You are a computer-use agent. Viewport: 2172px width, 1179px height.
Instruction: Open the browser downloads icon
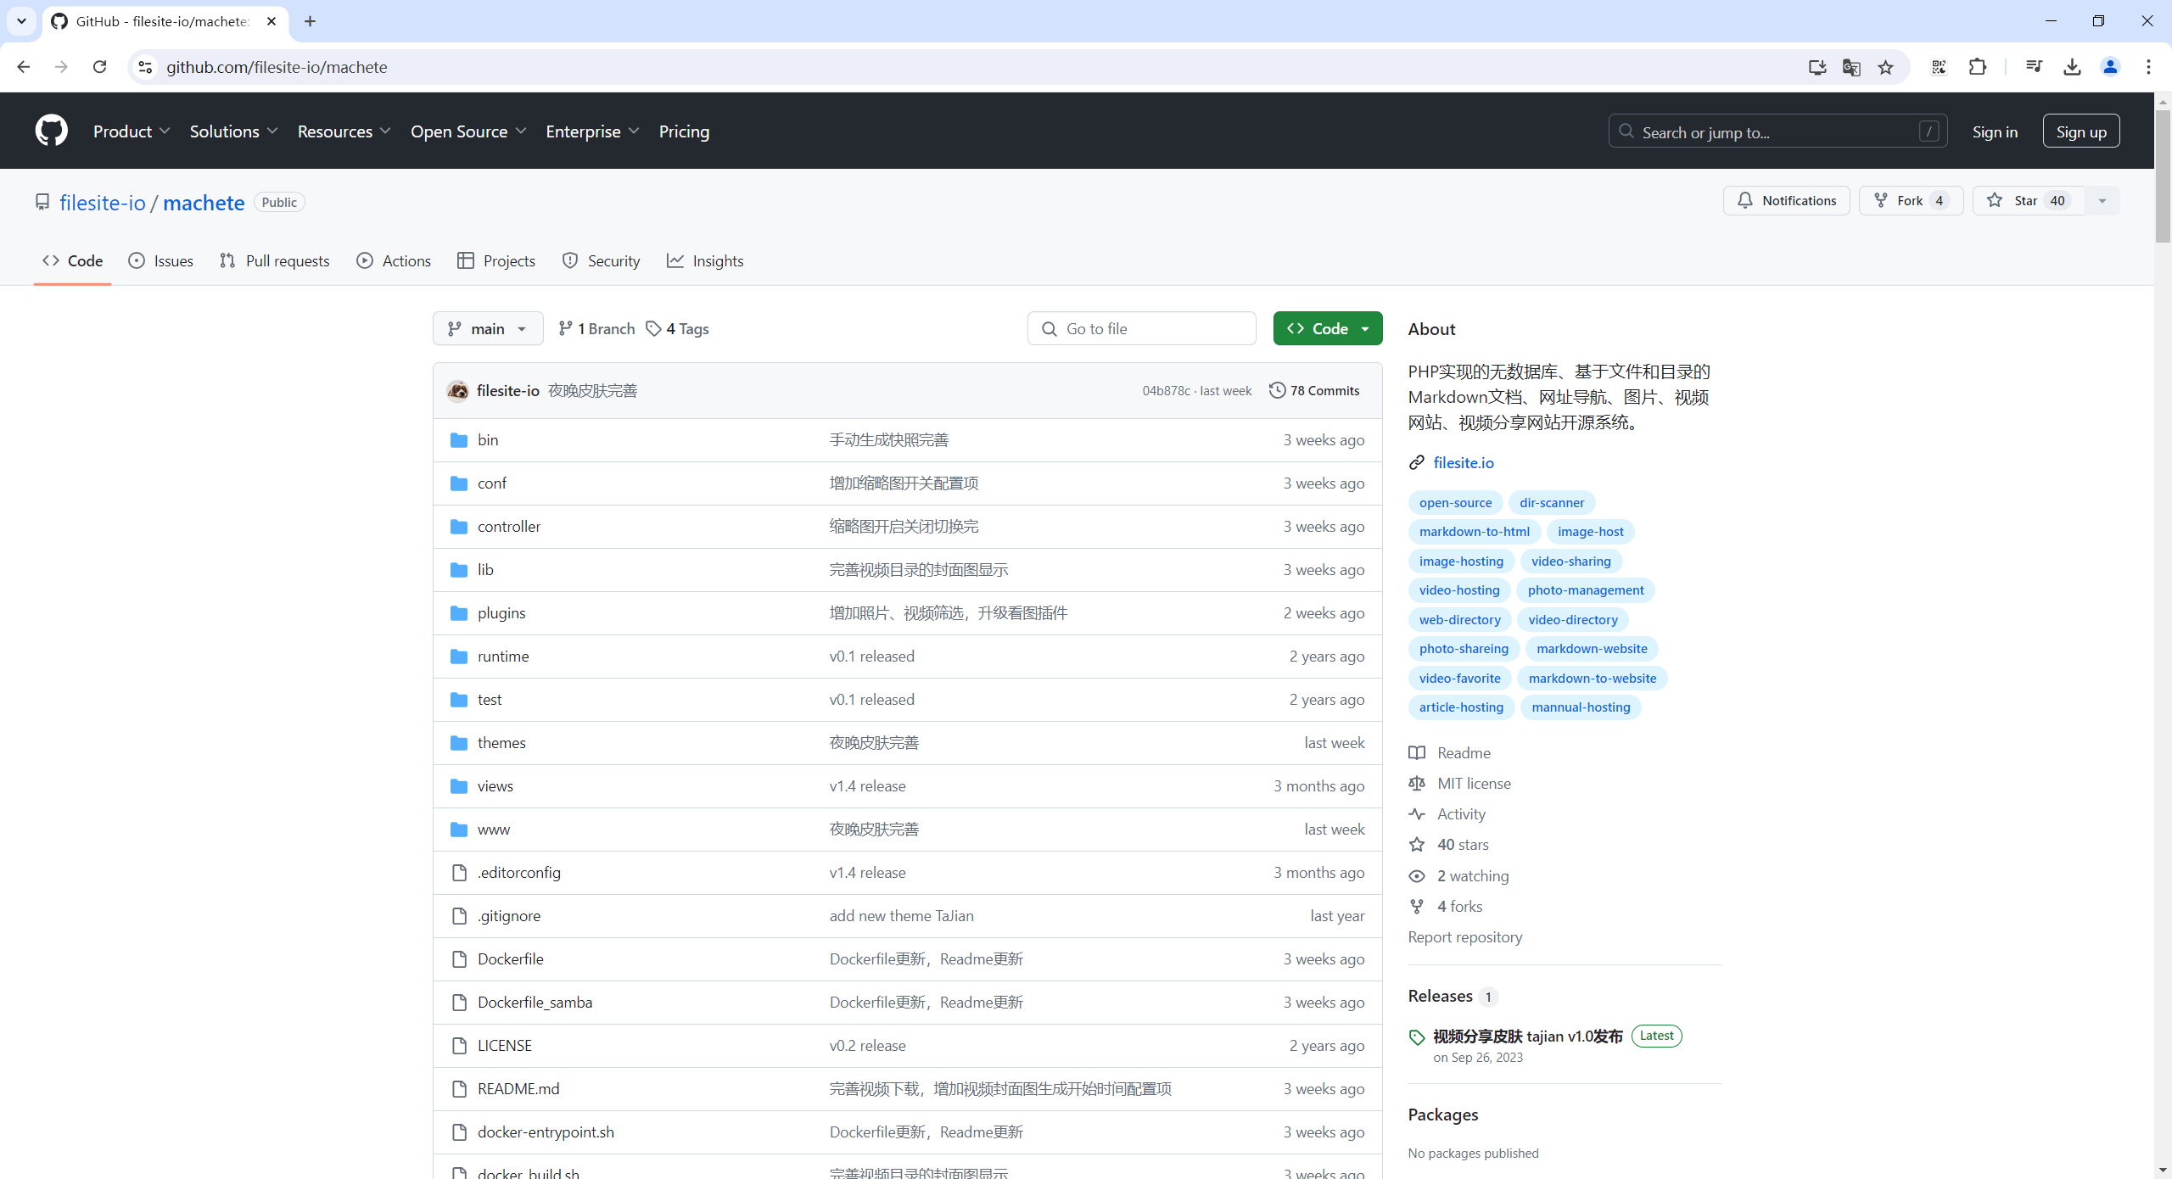pyautogui.click(x=2072, y=67)
